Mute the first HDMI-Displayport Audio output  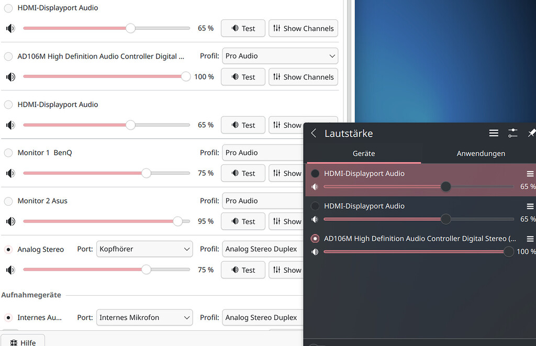click(10, 28)
